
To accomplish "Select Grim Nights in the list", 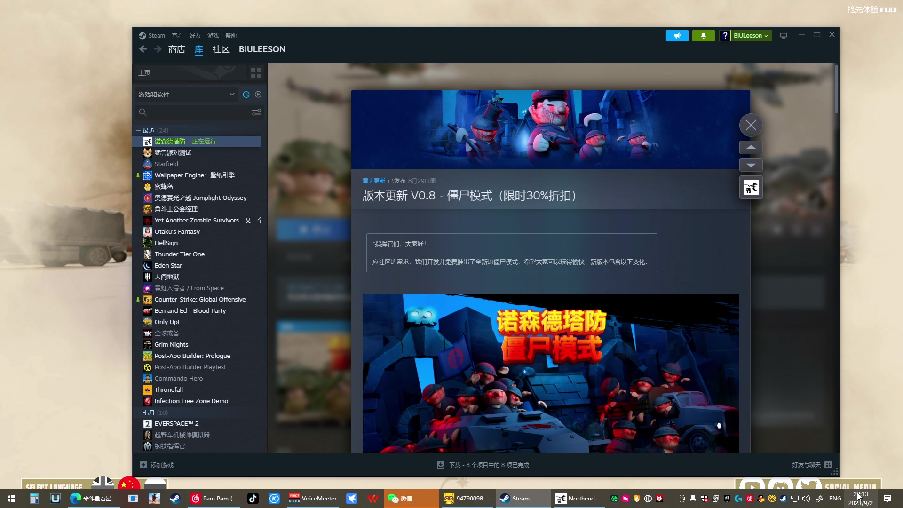I will 197,345.
